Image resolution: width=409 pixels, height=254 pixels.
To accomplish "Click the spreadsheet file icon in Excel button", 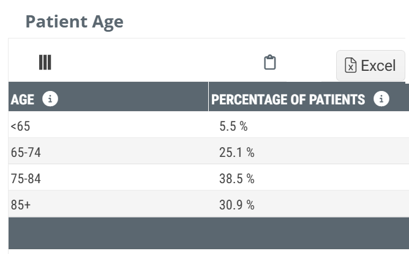I will coord(350,66).
